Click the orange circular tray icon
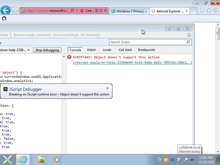The image size is (220, 165). 166,160
